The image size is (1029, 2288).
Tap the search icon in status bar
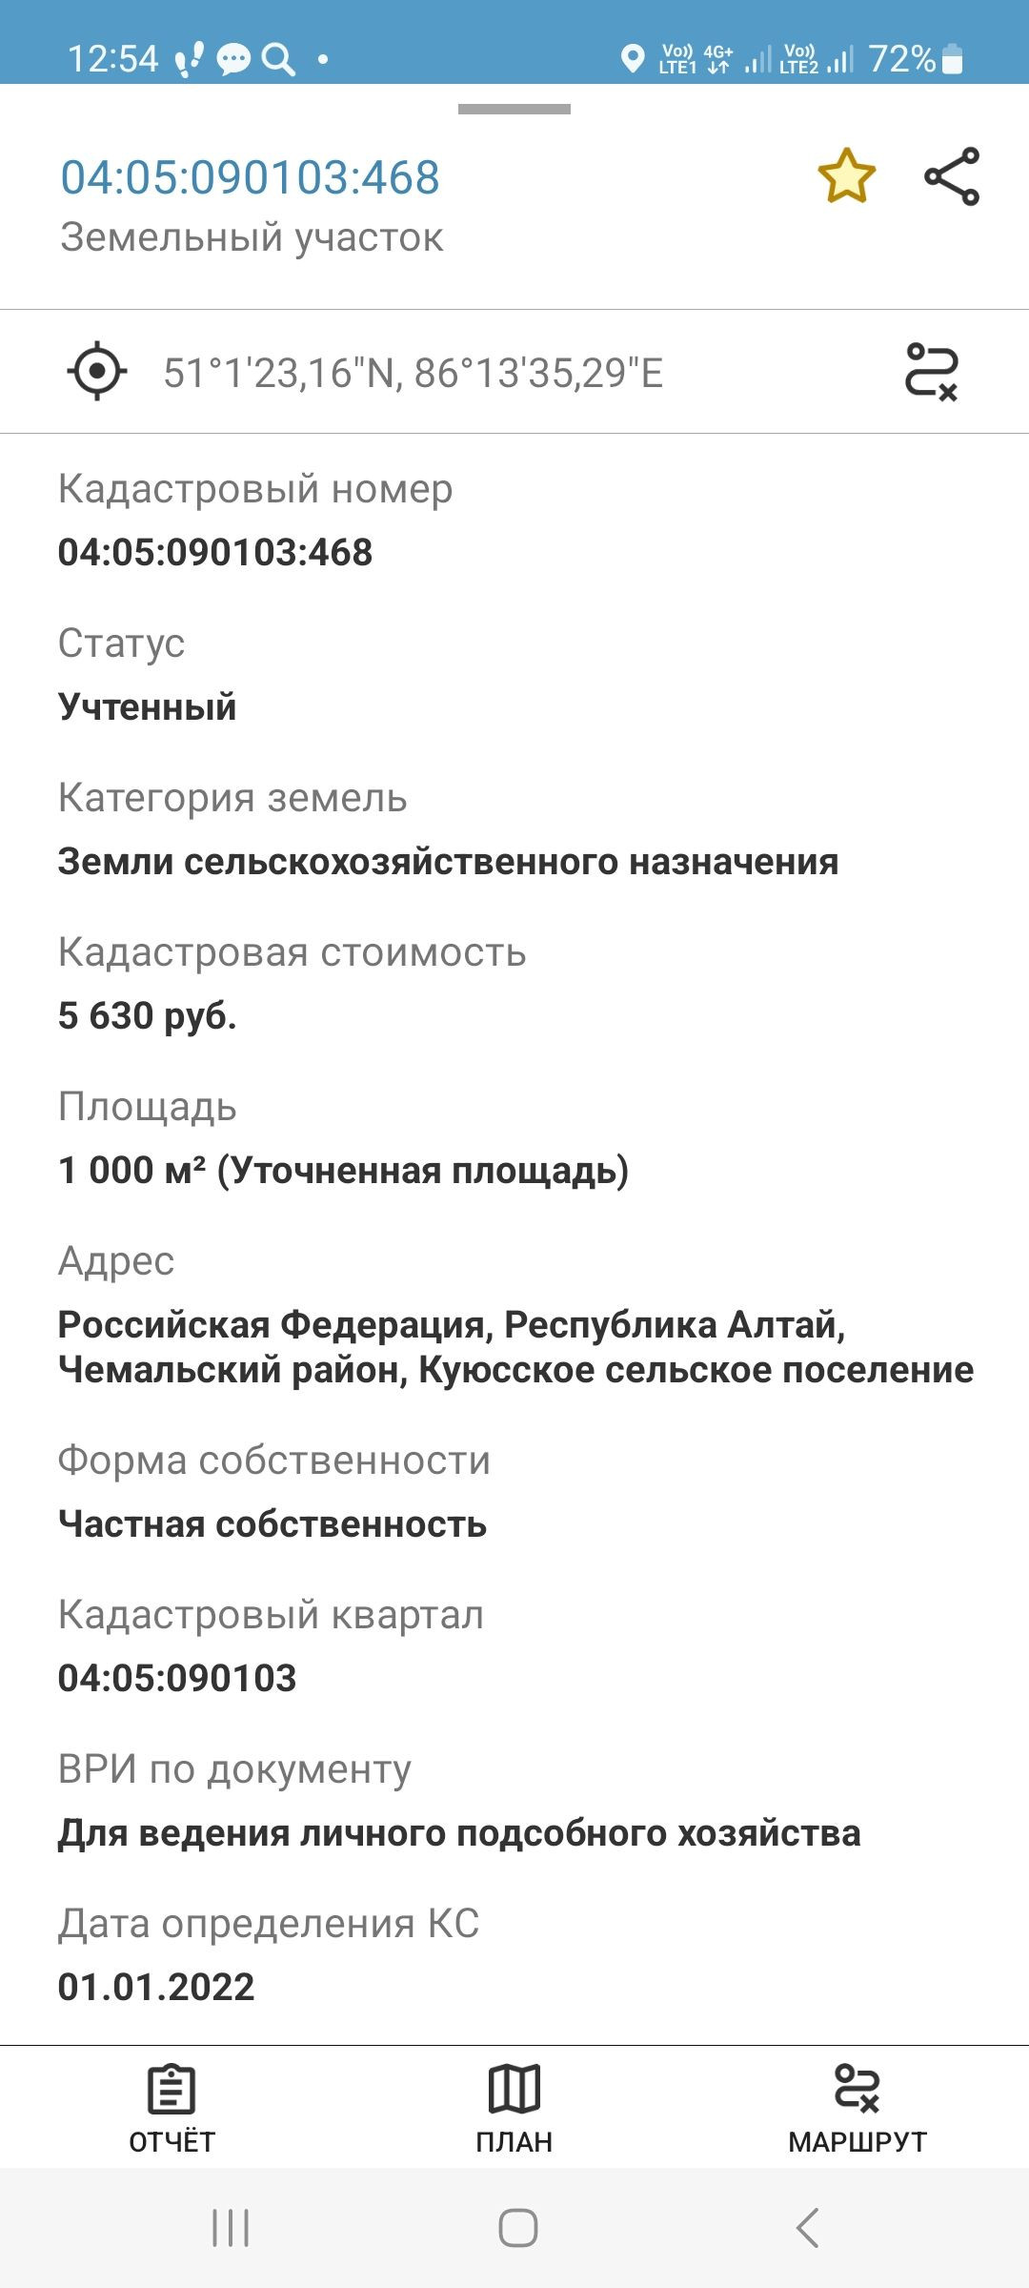point(278,60)
